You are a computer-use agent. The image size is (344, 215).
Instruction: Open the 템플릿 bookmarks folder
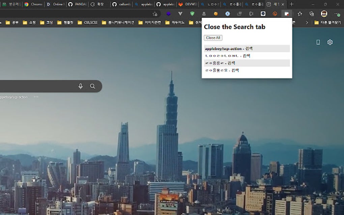click(65, 22)
